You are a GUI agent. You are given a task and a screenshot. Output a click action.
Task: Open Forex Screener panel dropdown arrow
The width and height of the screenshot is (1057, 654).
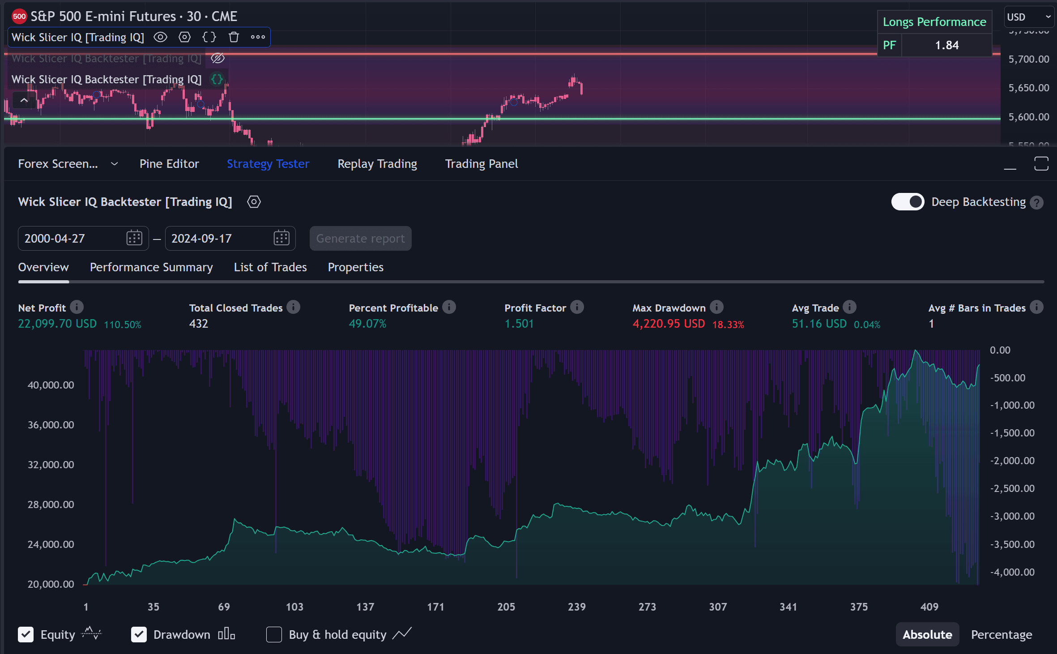tap(115, 164)
